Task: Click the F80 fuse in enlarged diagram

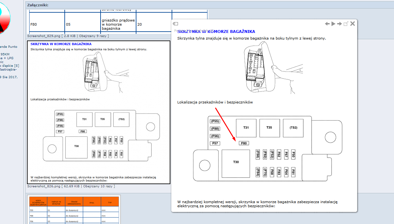Action: tap(244, 143)
